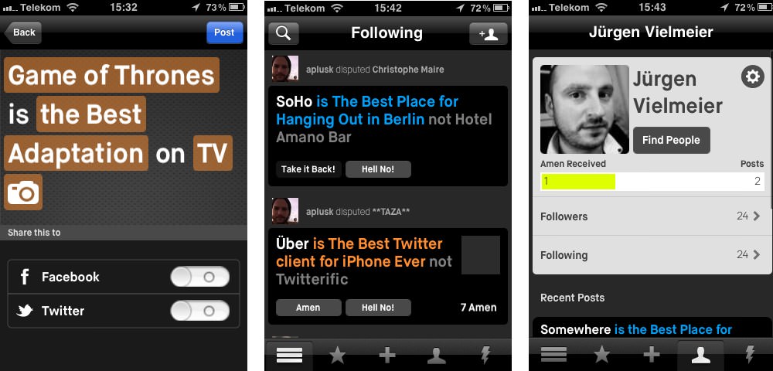Click the Amen button on Über post
This screenshot has width=773, height=371.
click(x=308, y=308)
